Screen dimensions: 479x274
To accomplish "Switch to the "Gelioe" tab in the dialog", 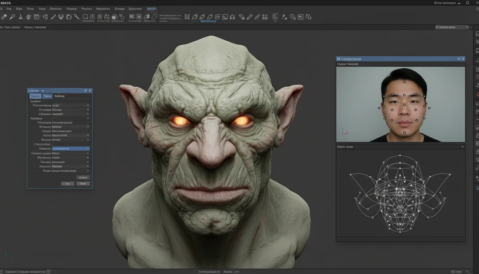I will pyautogui.click(x=47, y=96).
